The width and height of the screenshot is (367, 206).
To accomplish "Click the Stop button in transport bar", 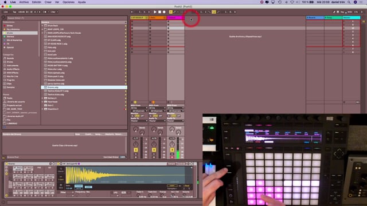I will tap(159, 12).
